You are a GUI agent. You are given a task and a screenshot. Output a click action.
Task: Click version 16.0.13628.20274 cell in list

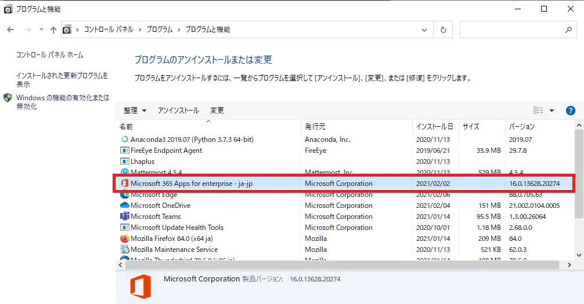point(534,183)
